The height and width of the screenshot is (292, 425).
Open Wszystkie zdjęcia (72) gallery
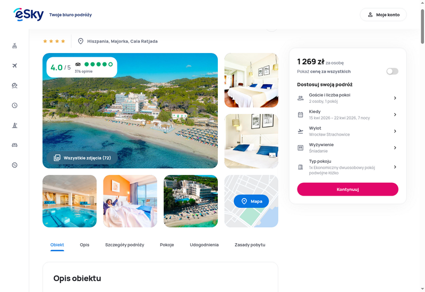click(82, 158)
